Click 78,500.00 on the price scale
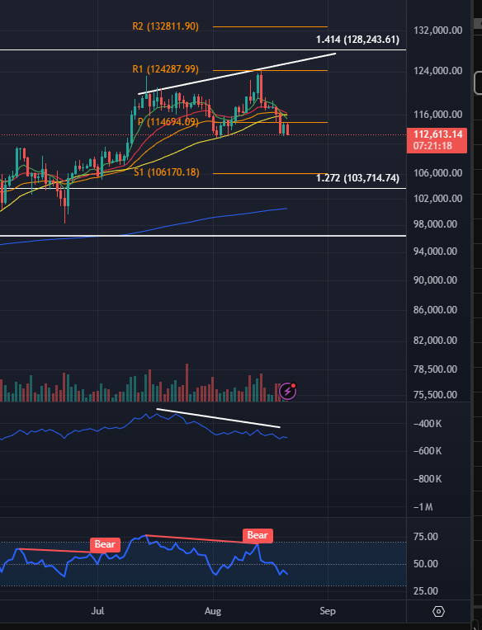482x630 pixels. click(435, 369)
